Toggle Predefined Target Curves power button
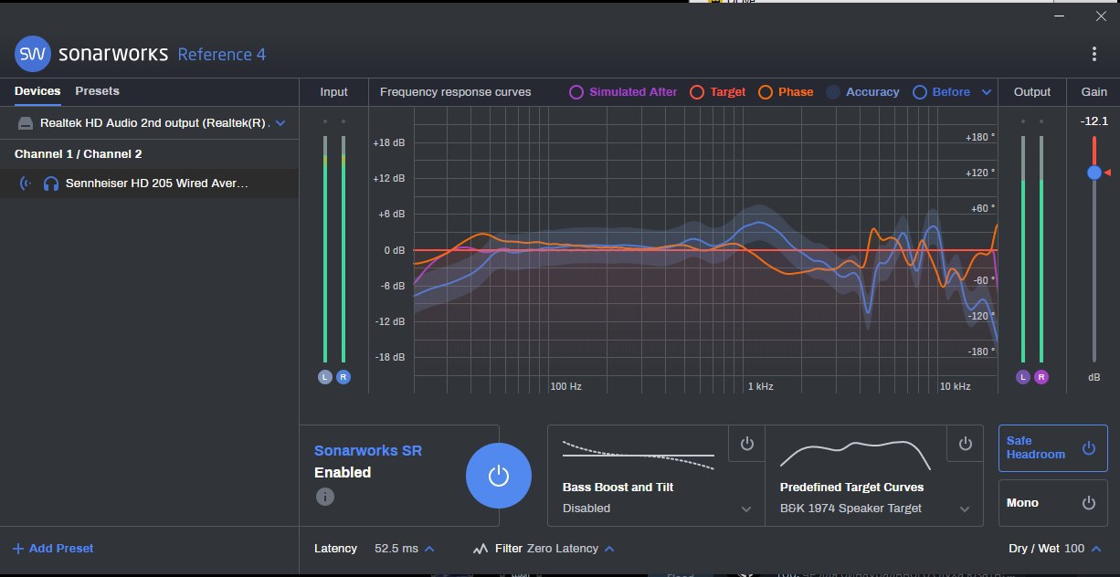The image size is (1120, 577). [965, 444]
